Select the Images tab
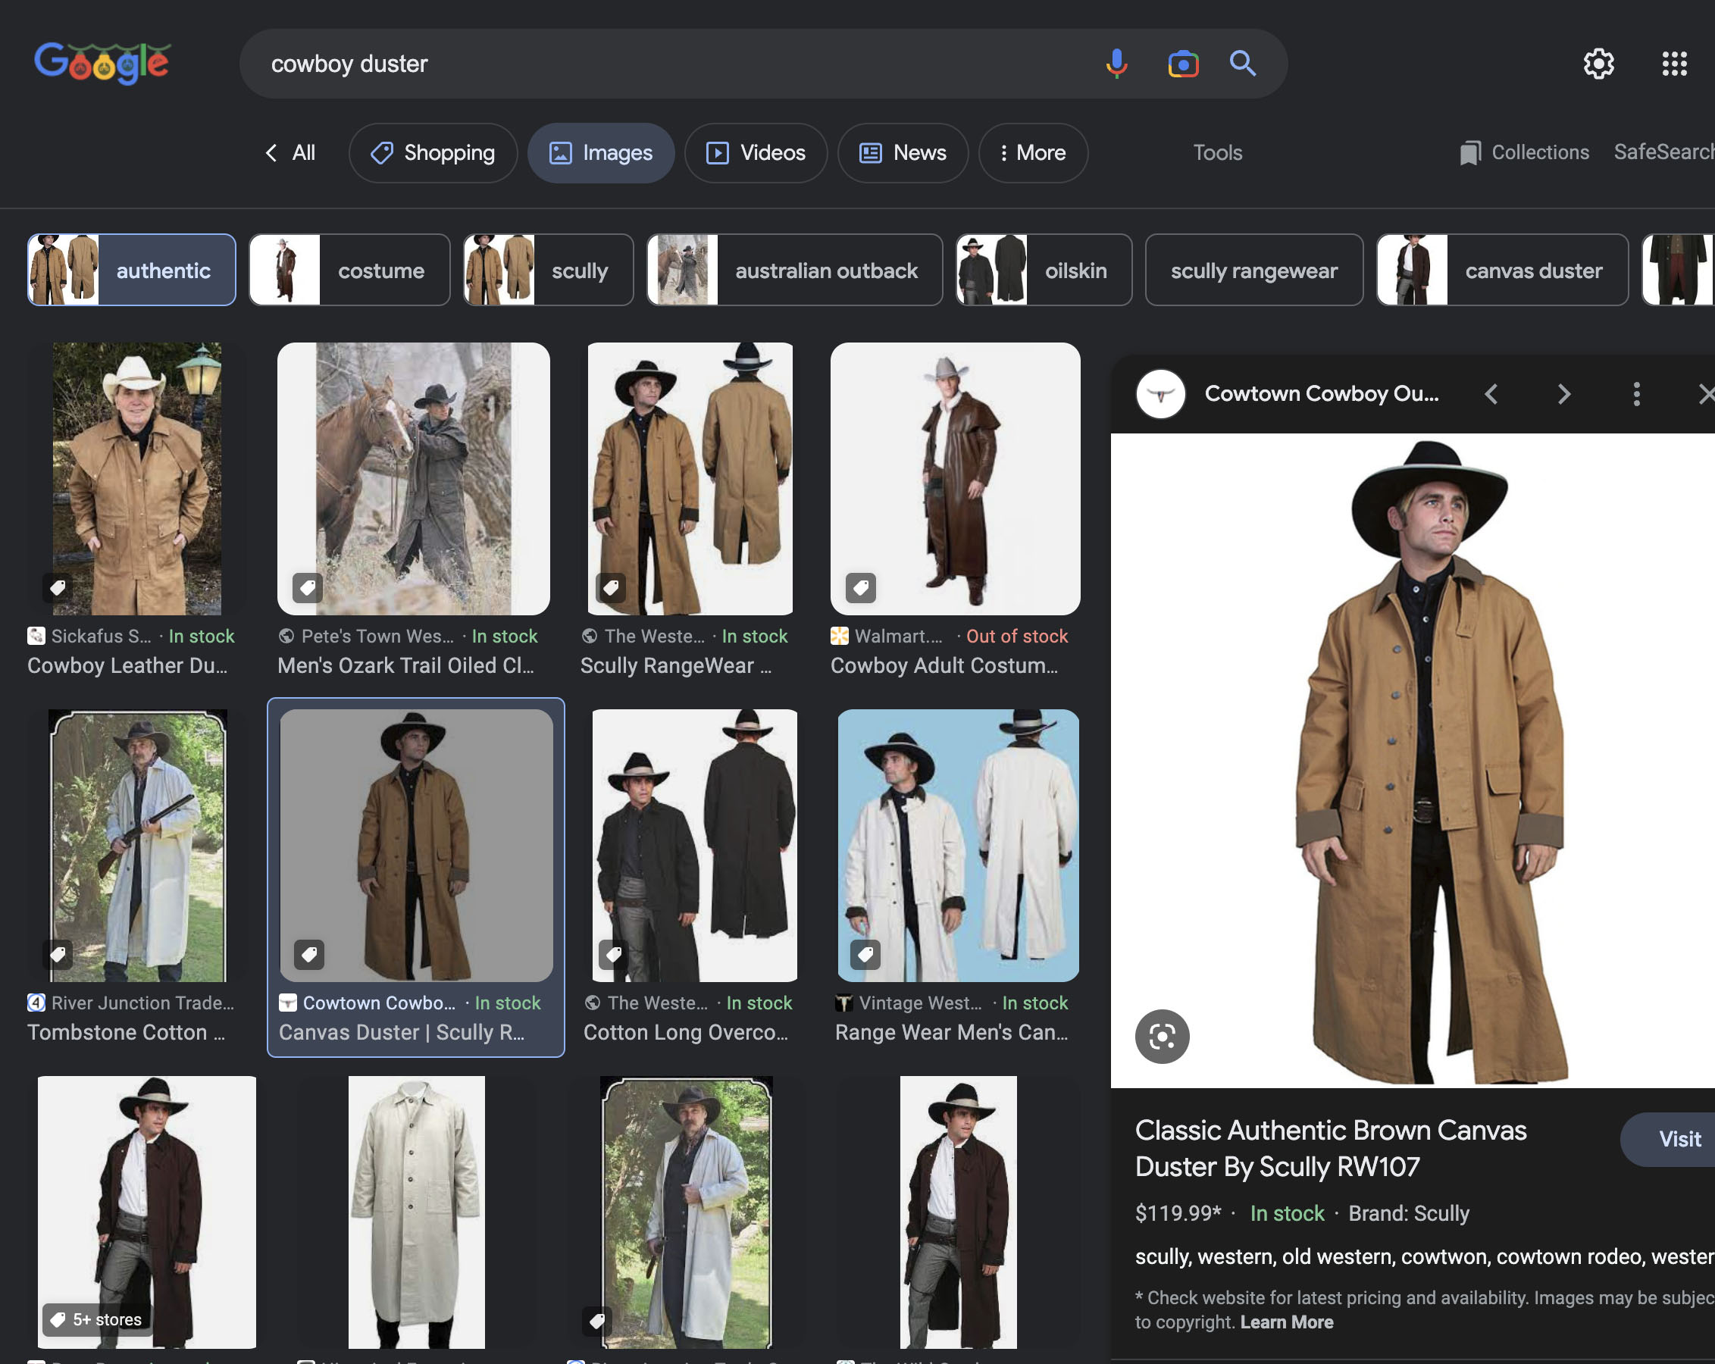This screenshot has height=1364, width=1715. 600,153
